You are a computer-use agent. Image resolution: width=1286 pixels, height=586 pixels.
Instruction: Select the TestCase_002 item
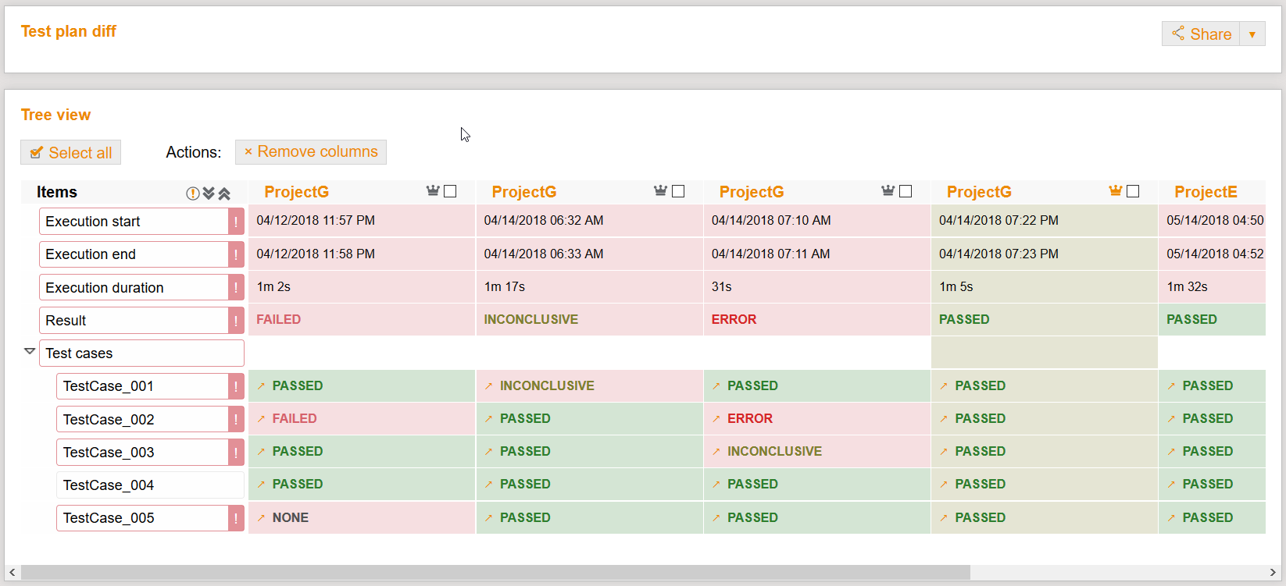tap(142, 419)
